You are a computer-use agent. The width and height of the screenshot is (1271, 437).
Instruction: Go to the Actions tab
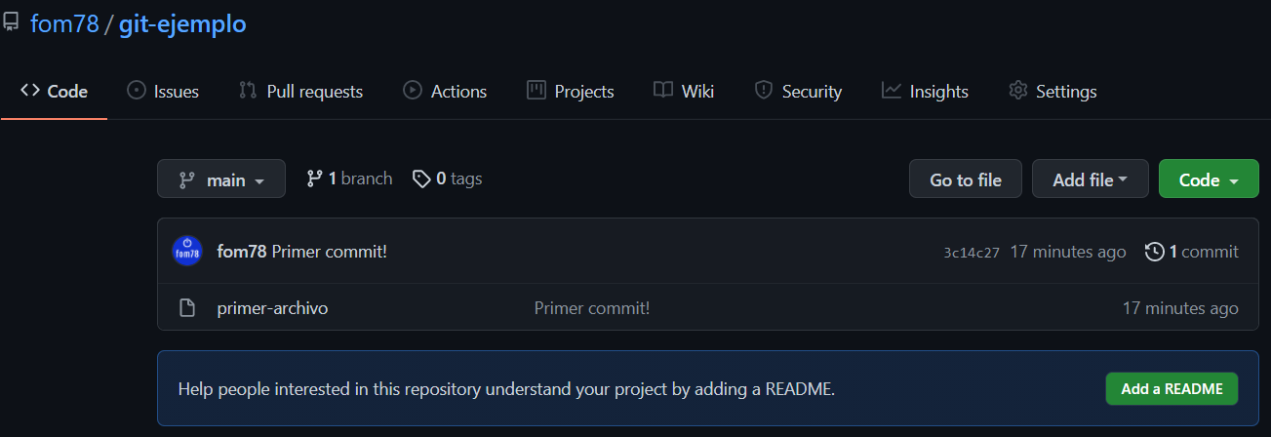pyautogui.click(x=445, y=91)
